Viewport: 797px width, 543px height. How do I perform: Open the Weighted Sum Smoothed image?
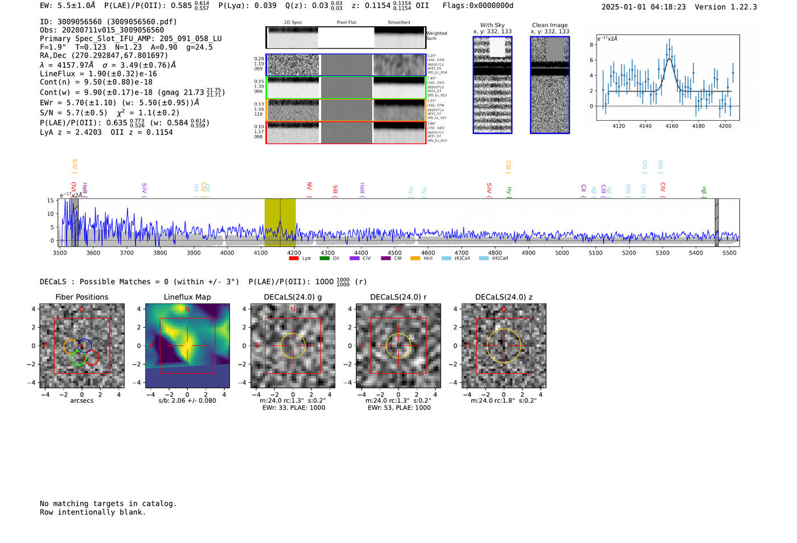(399, 38)
